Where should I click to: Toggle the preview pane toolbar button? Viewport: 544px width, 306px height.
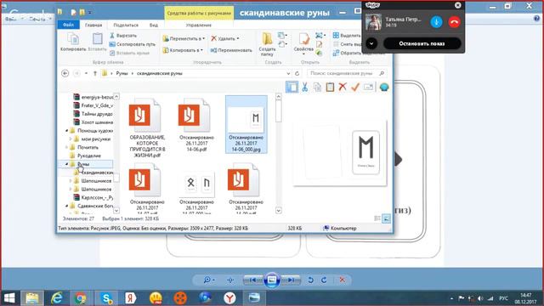pyautogui.click(x=292, y=87)
